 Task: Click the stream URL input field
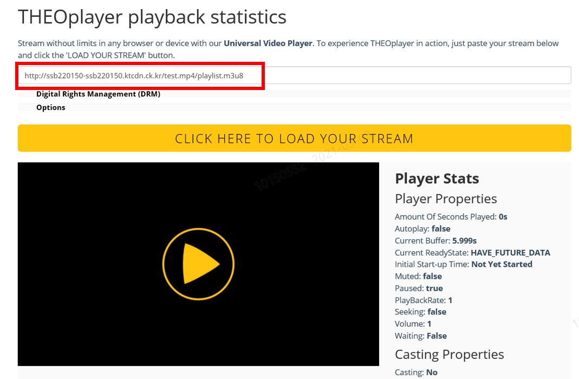pyautogui.click(x=294, y=75)
